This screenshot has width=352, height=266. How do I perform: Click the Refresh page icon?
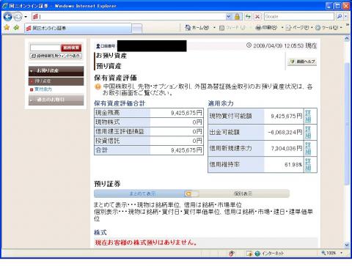tap(249, 17)
